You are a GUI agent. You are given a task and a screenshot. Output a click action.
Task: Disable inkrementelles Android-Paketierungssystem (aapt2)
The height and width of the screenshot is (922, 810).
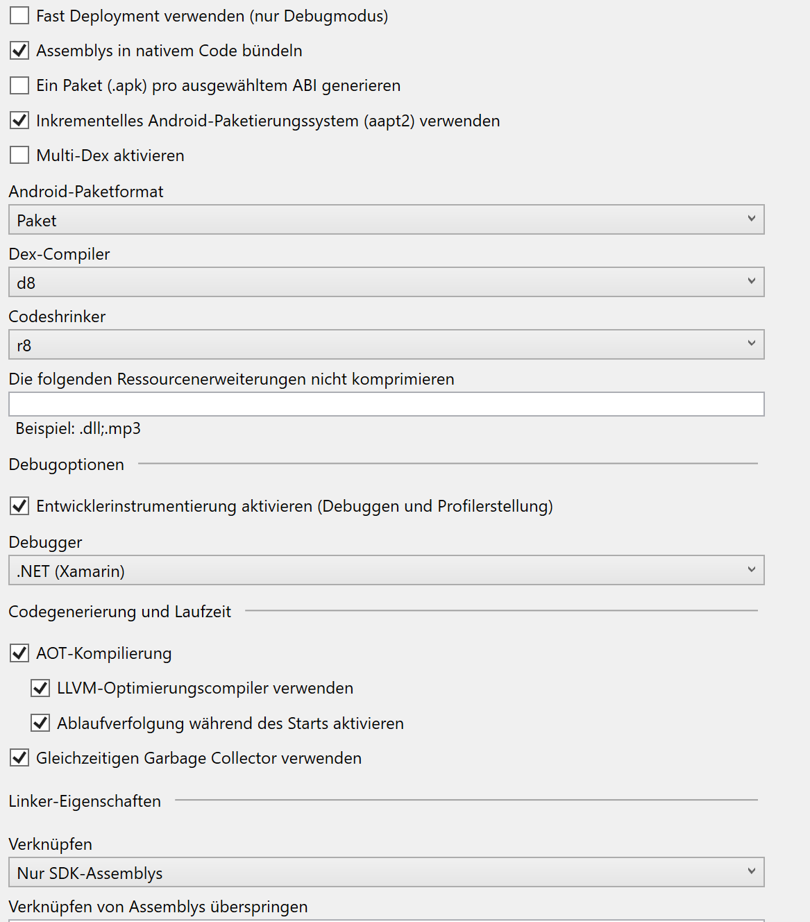(x=19, y=120)
